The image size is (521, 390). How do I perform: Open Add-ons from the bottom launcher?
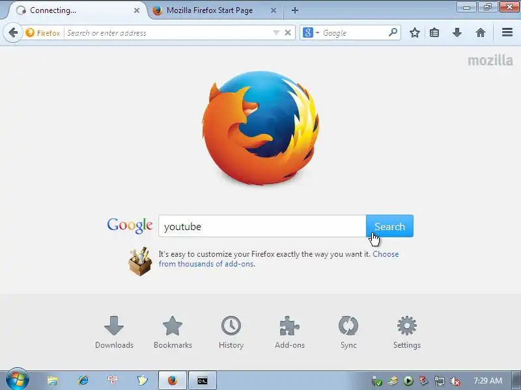pyautogui.click(x=290, y=332)
